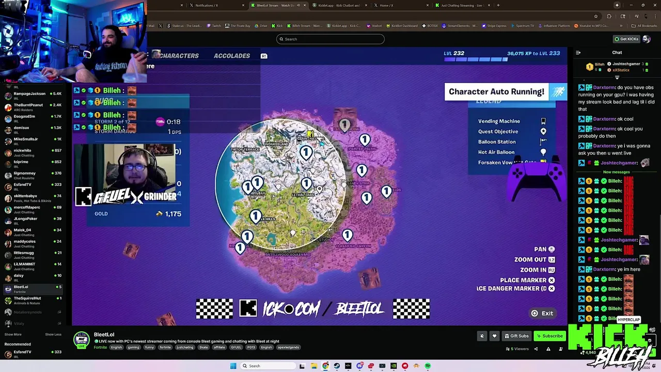The height and width of the screenshot is (372, 661).
Task: Click the green Subscribe button
Action: tap(549, 336)
